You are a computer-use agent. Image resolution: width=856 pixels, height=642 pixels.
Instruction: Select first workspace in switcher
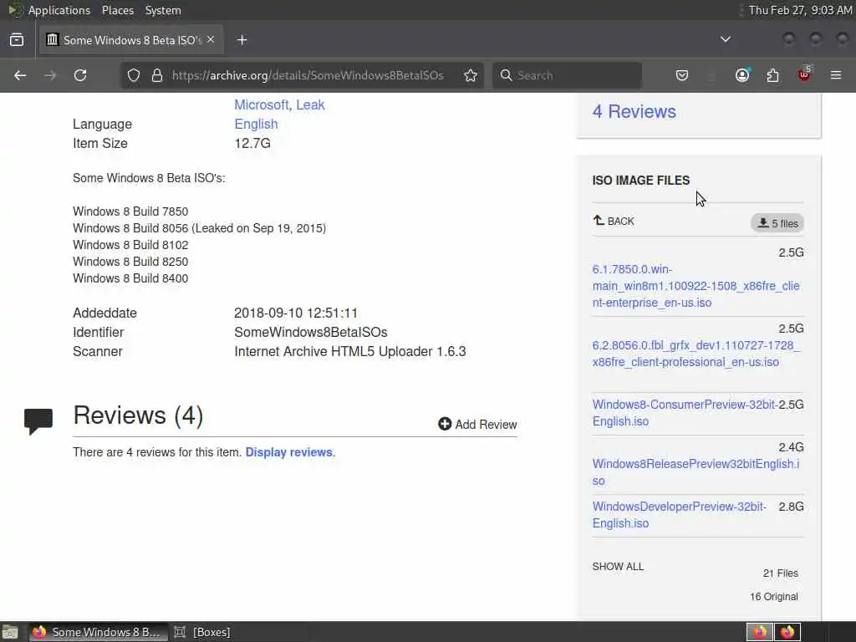click(760, 632)
